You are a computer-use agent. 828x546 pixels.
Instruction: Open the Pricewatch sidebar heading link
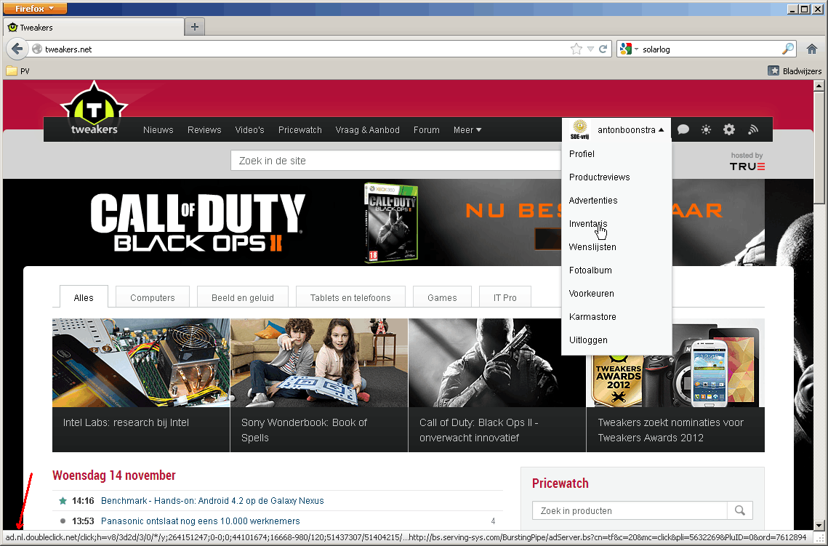click(560, 483)
